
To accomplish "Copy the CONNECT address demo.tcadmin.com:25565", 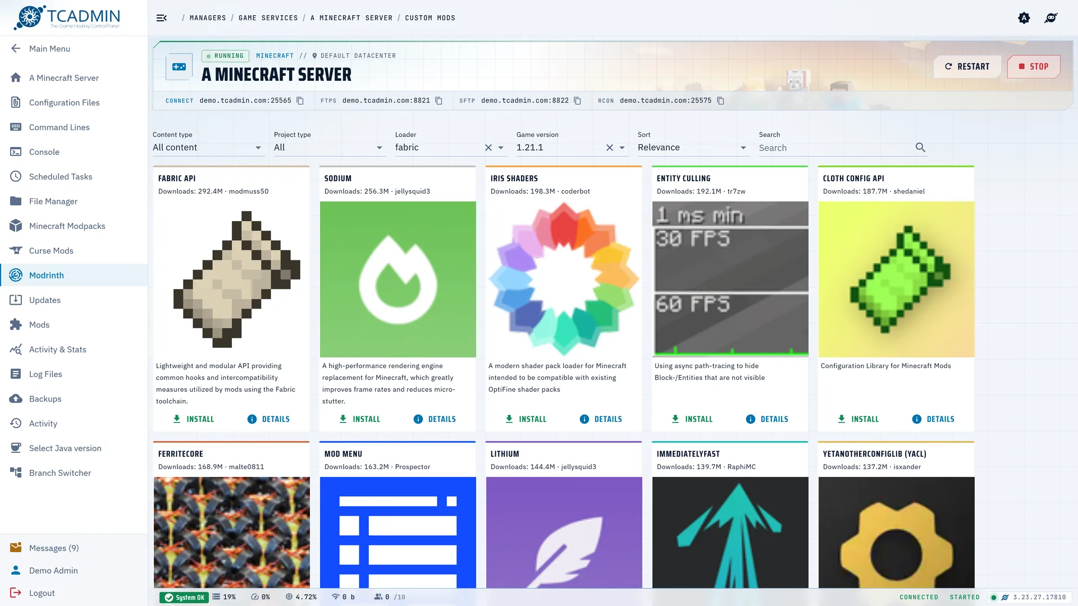I will 300,101.
